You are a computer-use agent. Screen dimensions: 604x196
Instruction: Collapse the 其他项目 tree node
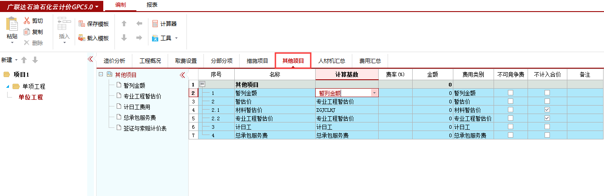(x=101, y=75)
